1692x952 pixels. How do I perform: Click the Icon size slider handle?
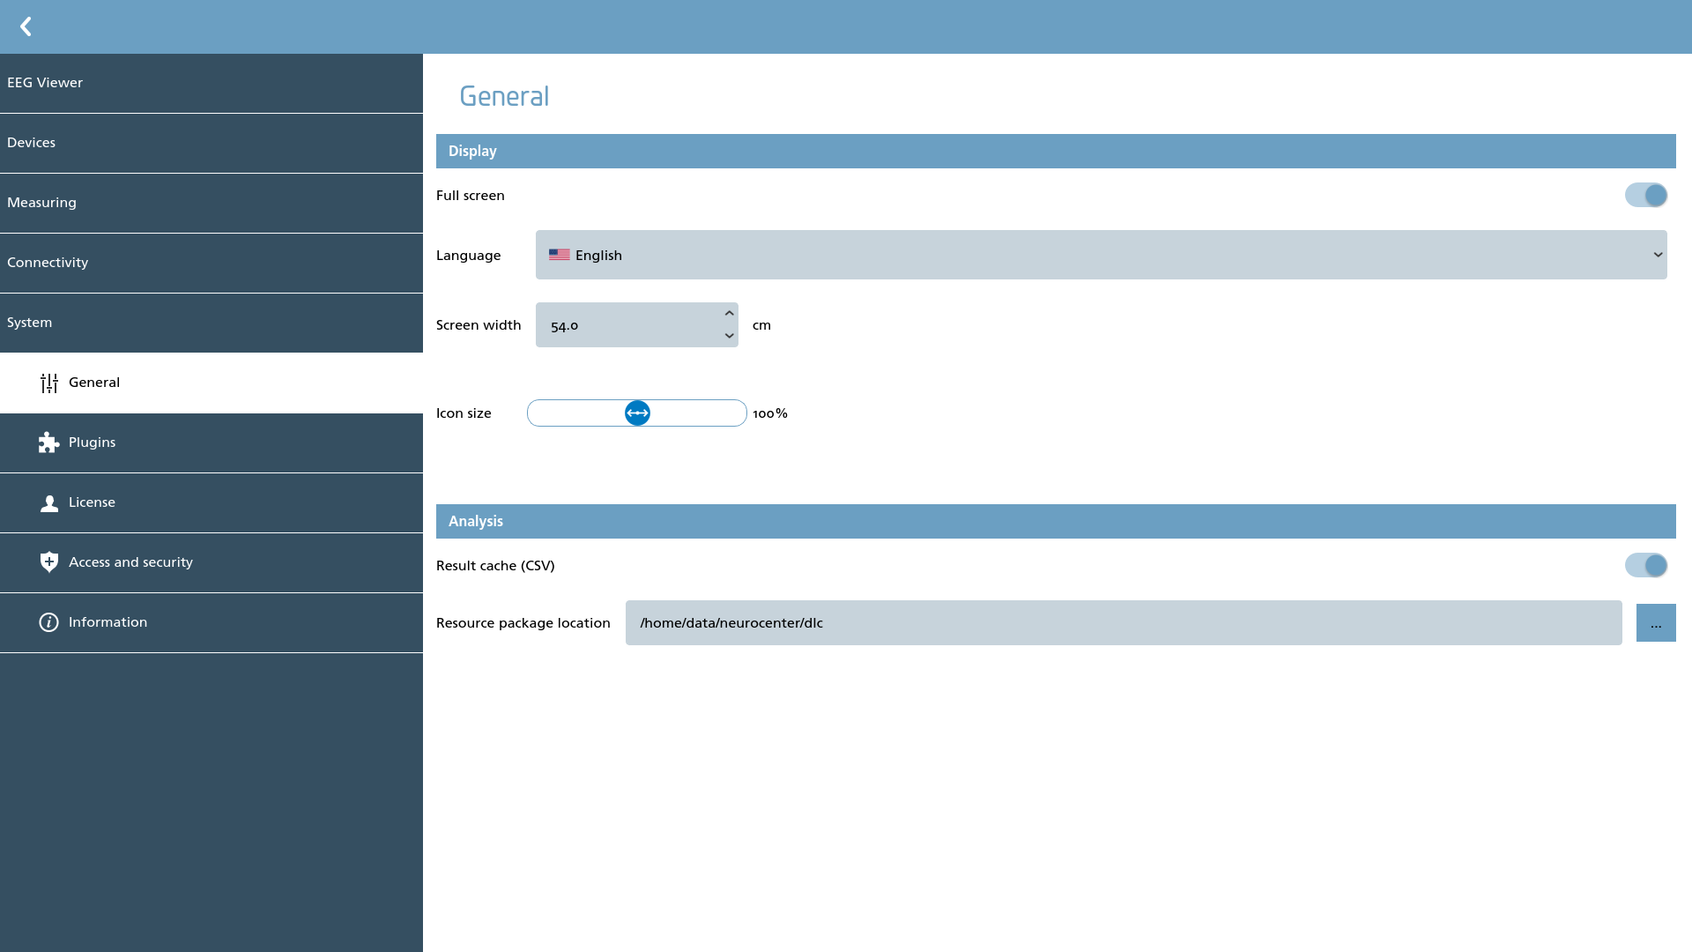pos(637,413)
